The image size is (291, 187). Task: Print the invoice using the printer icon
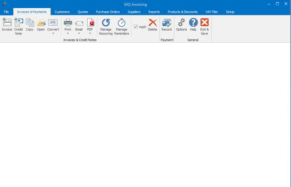68,23
